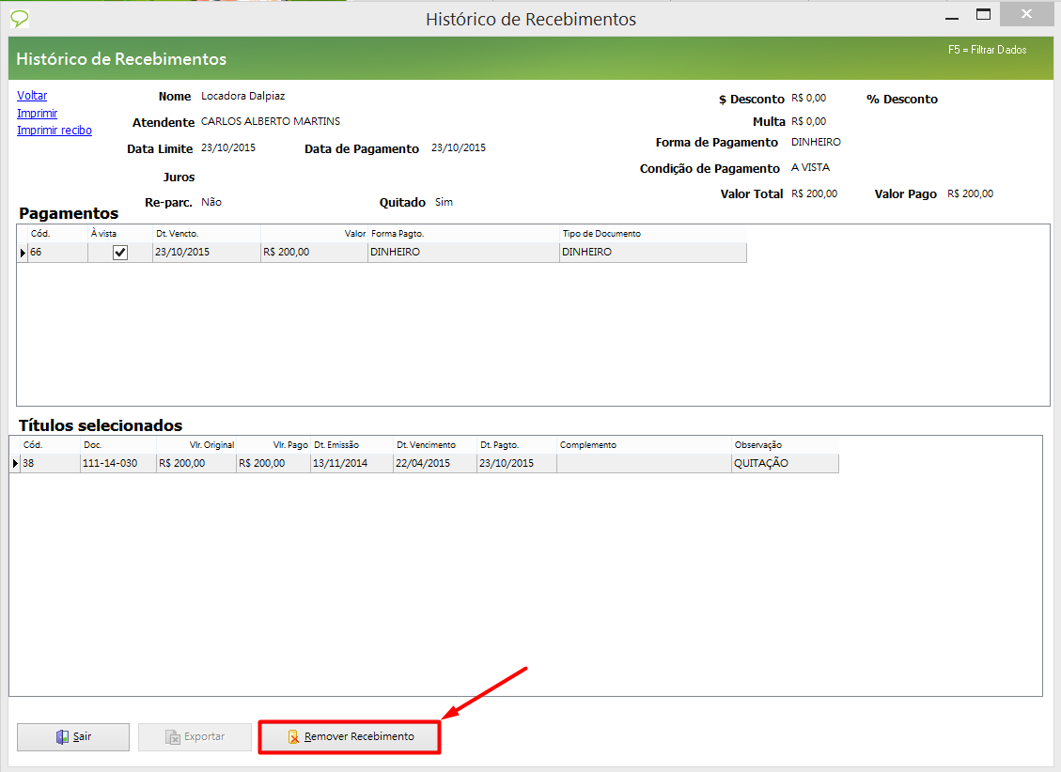Image resolution: width=1061 pixels, height=772 pixels.
Task: Toggle the À vista checkbox in Pagamentos
Action: (x=120, y=253)
